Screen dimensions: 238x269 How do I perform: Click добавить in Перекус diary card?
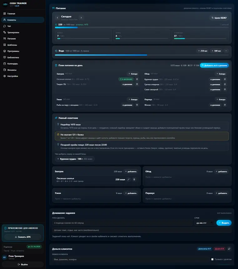(221, 193)
